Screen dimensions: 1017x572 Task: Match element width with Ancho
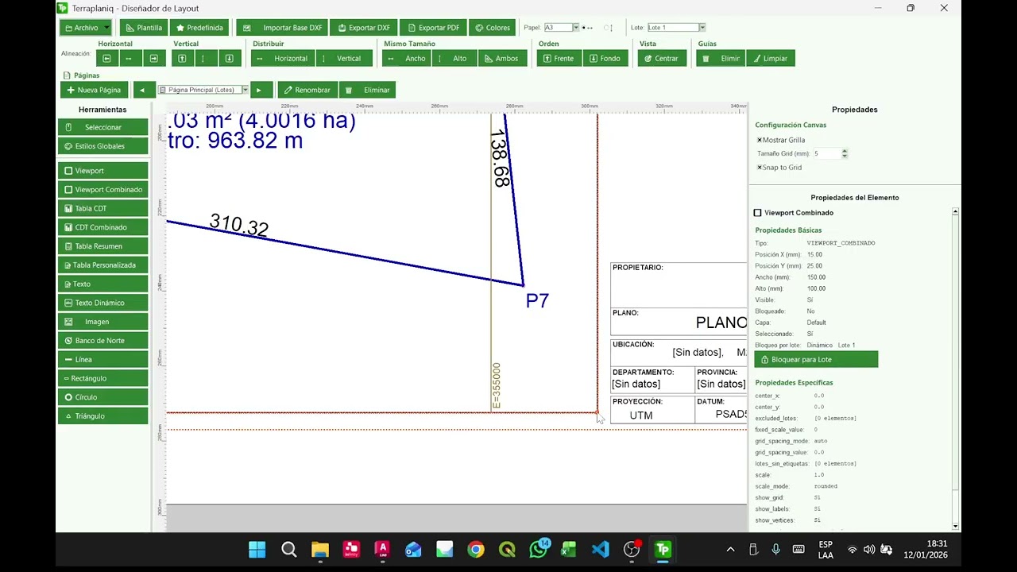[408, 58]
